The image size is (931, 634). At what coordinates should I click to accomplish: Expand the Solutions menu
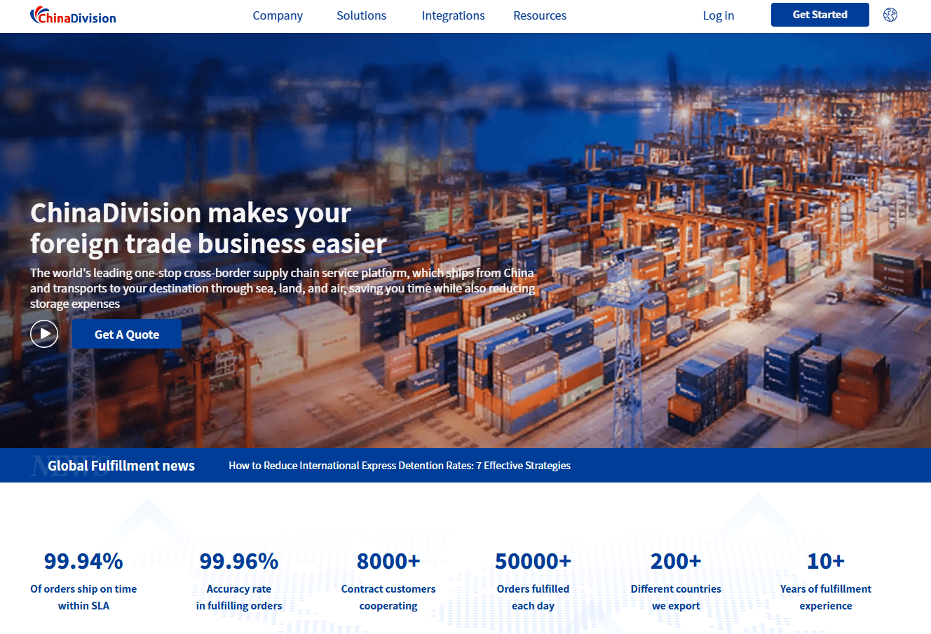coord(361,15)
